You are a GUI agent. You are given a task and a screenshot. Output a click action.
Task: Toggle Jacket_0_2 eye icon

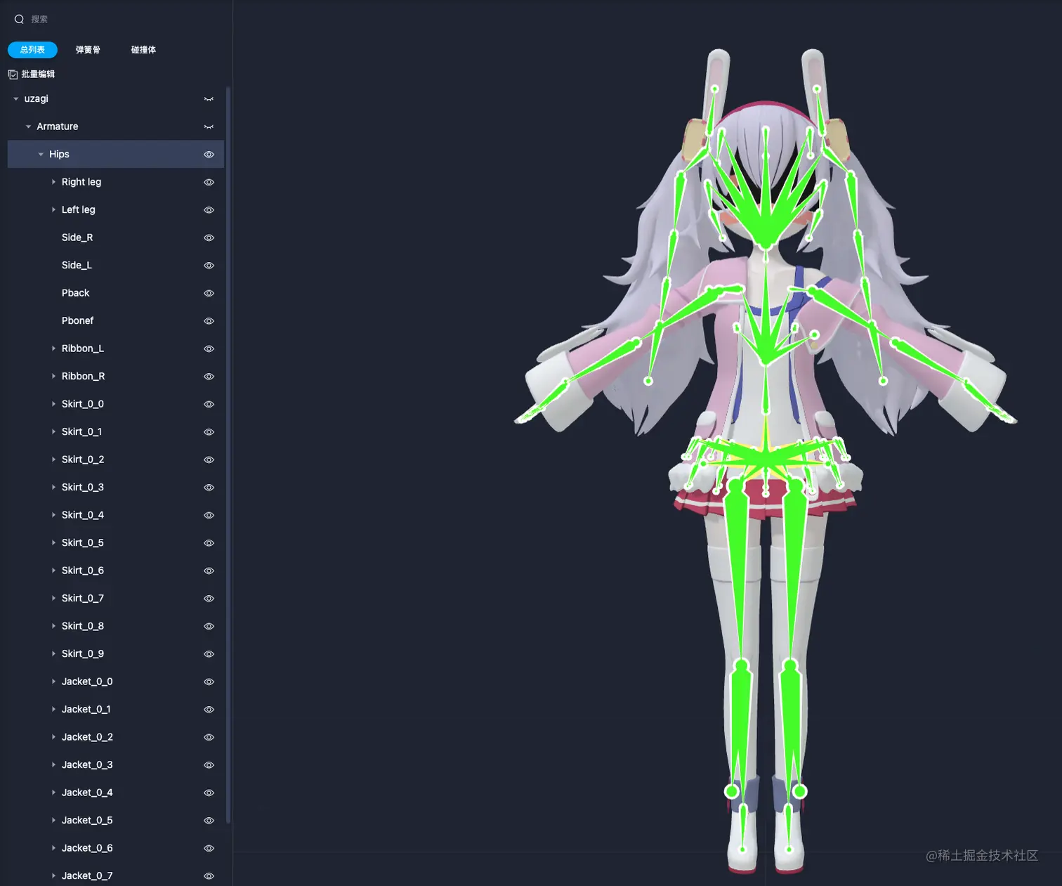tap(209, 737)
